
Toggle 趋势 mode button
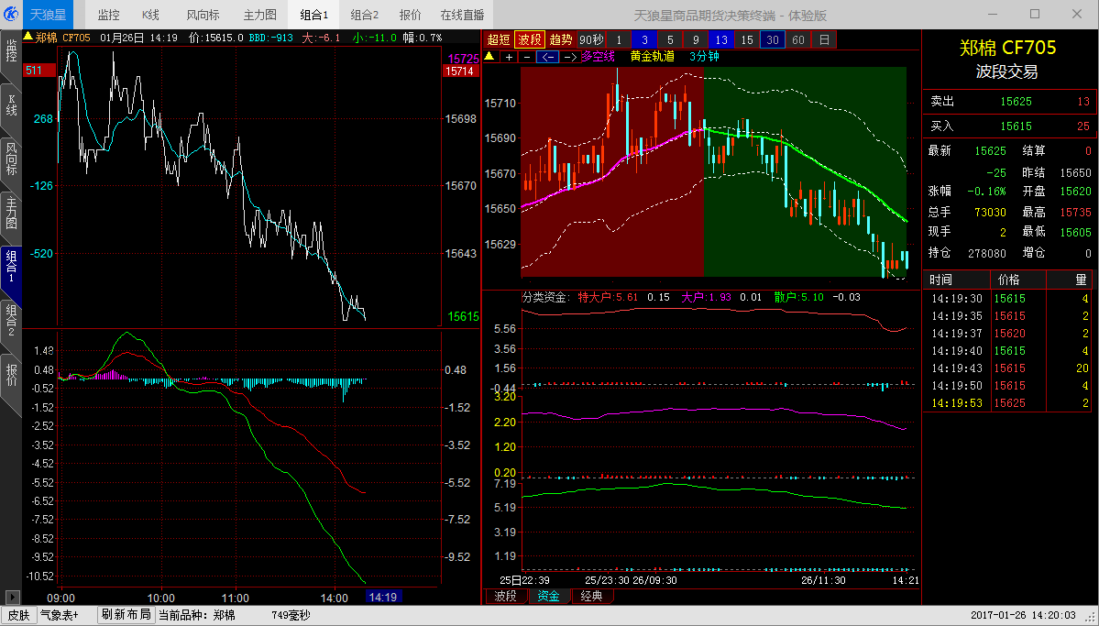(561, 39)
